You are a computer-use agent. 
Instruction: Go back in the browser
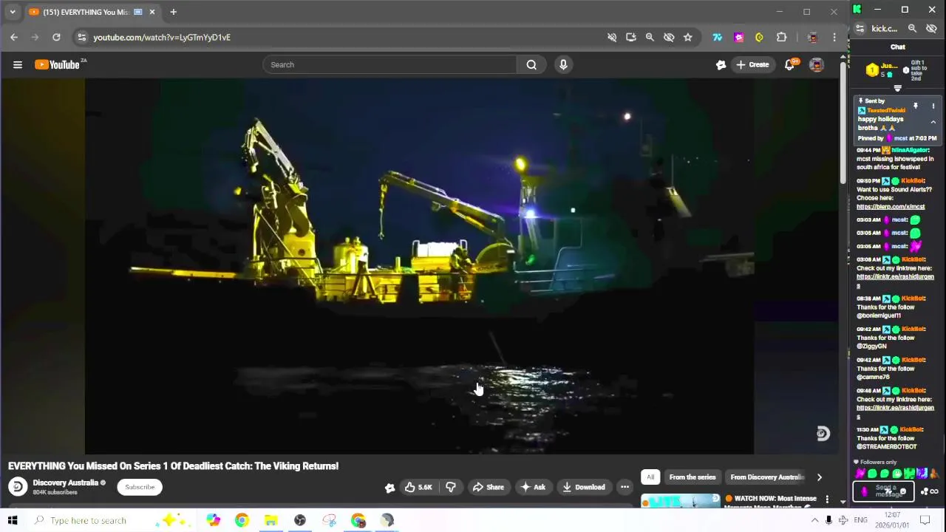pos(14,37)
